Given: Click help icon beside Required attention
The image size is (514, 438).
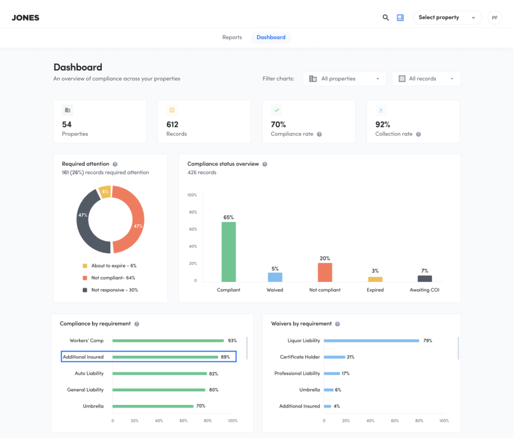Looking at the screenshot, I should [115, 164].
